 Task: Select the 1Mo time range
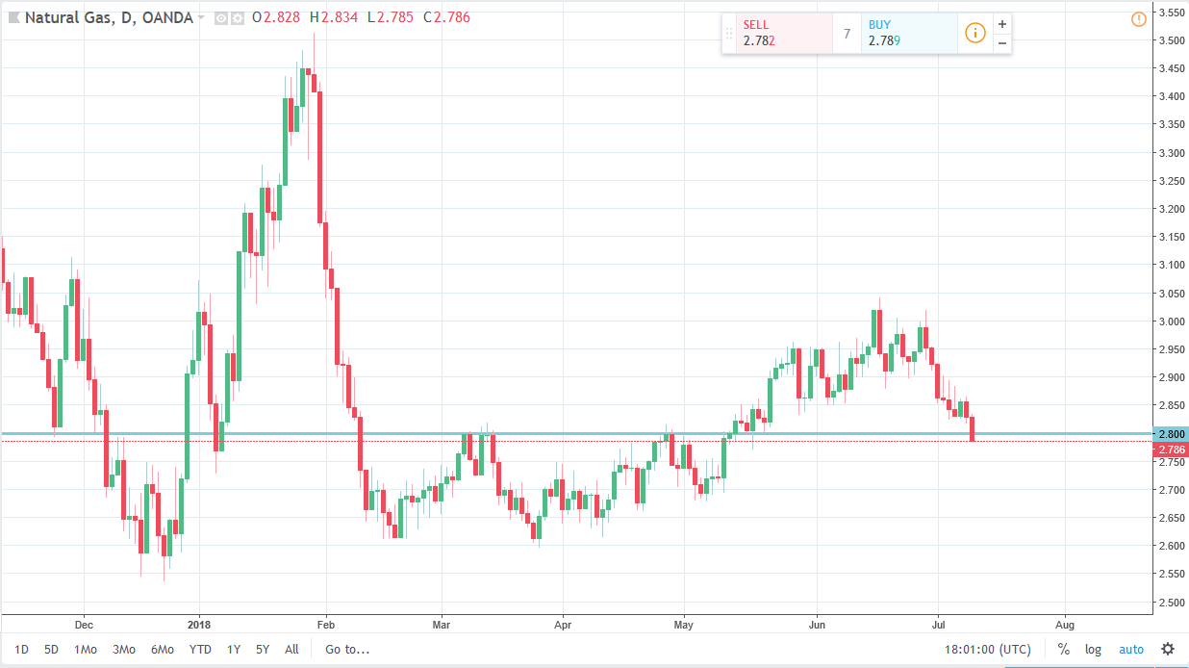pos(86,649)
